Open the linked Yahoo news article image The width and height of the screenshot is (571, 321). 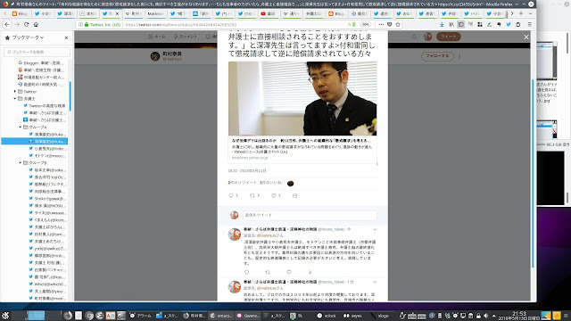pos(302,98)
